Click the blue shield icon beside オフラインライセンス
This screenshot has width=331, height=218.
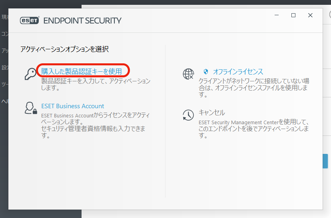[206, 72]
